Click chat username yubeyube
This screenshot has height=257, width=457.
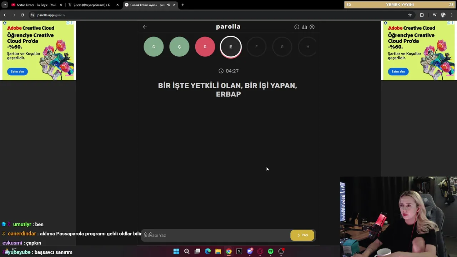click(x=19, y=252)
